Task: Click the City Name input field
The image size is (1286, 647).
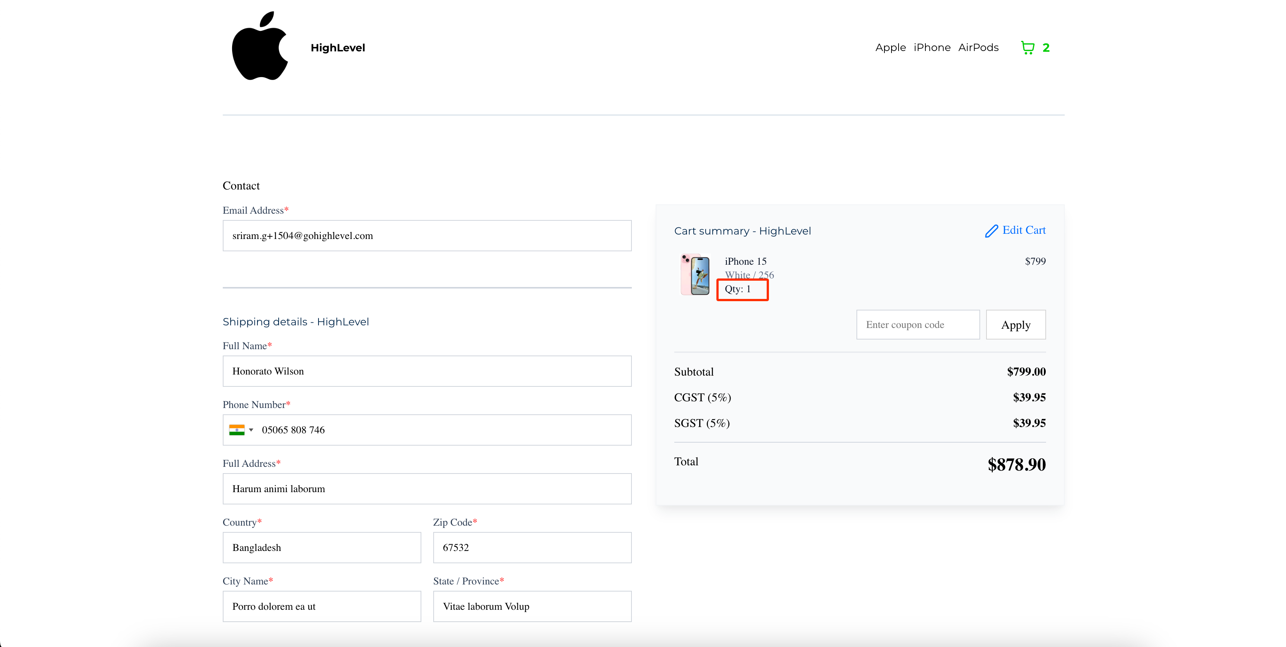Action: pos(321,606)
